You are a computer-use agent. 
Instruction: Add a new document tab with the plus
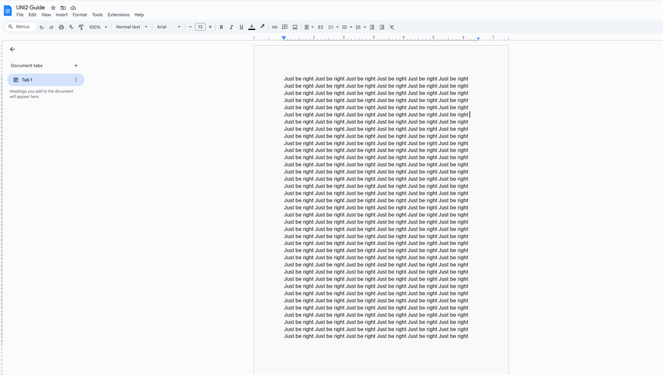click(x=76, y=65)
